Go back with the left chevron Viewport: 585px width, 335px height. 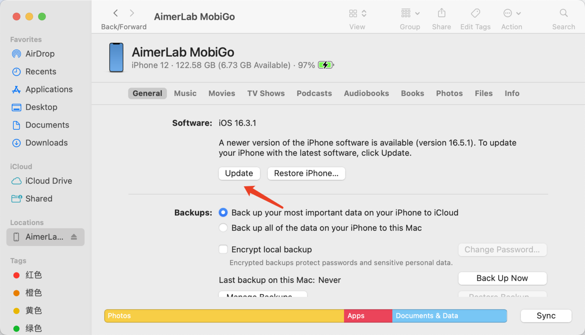pos(116,13)
